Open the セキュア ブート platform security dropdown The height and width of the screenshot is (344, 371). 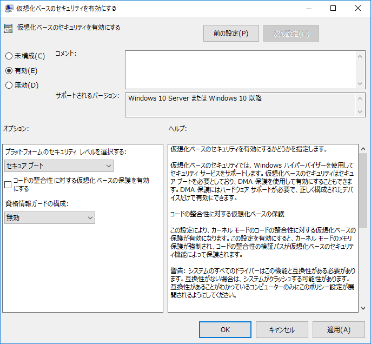pyautogui.click(x=59, y=166)
